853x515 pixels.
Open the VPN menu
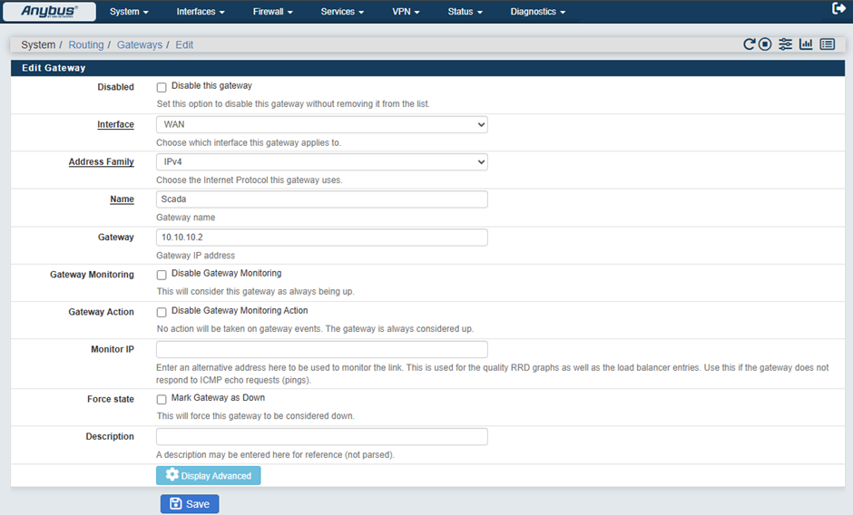coord(406,12)
